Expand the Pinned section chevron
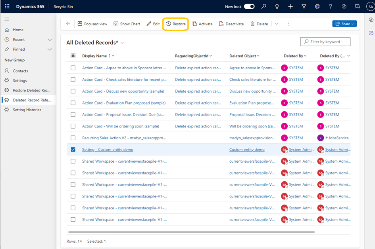 [x=50, y=49]
